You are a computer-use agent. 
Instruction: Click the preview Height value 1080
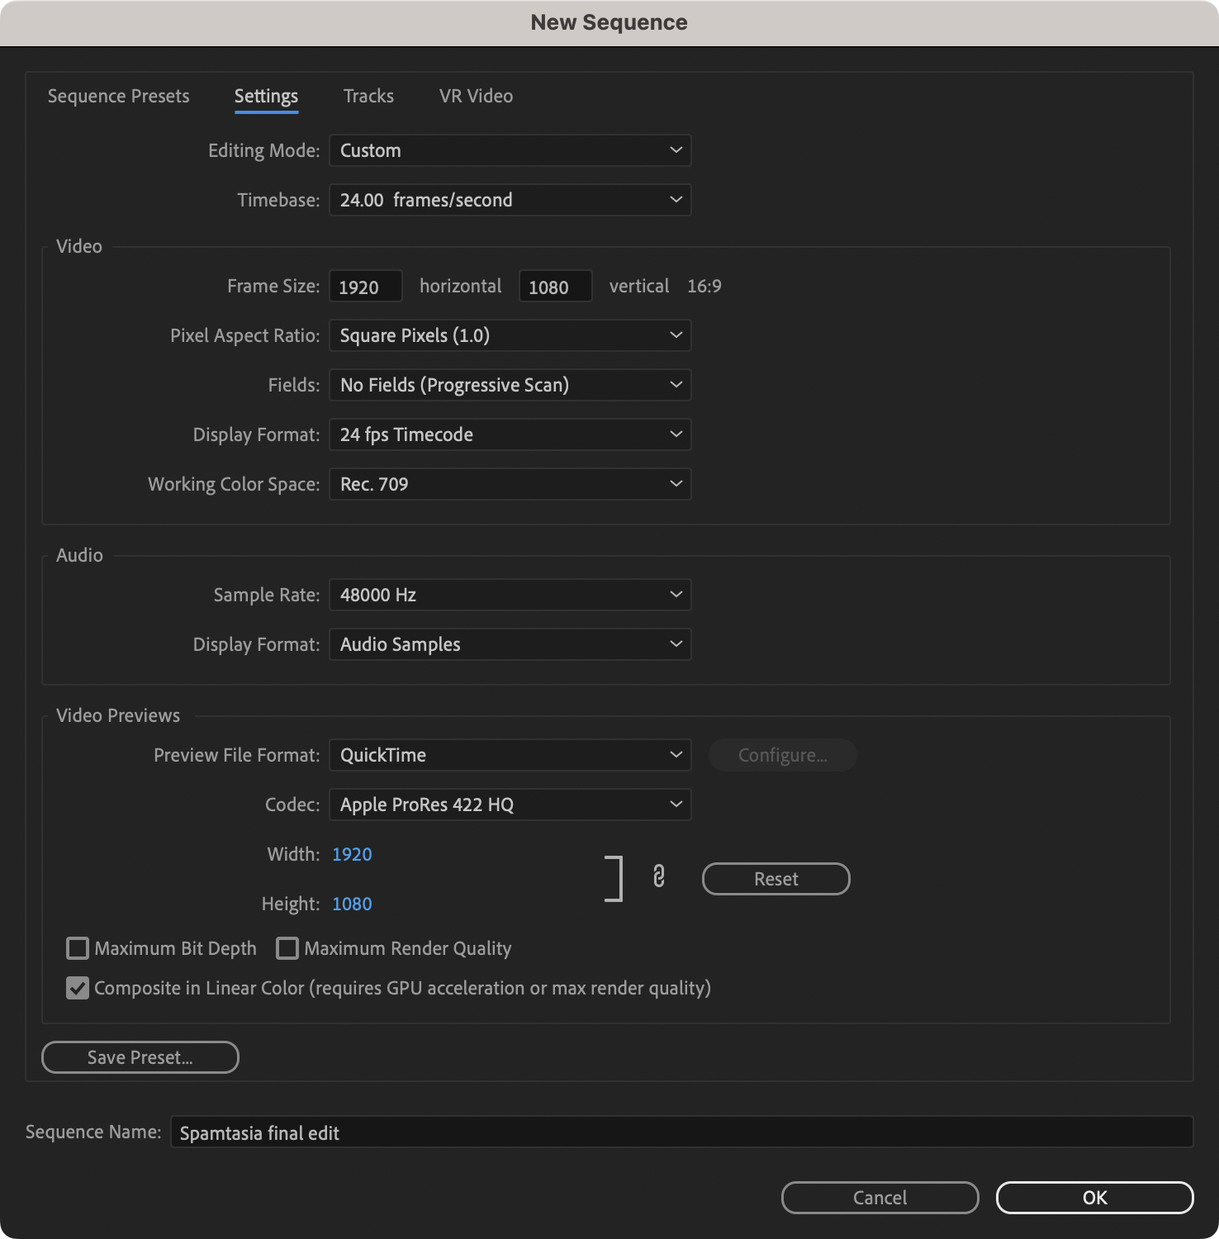(352, 904)
